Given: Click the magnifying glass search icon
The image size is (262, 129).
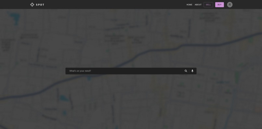Looking at the screenshot, I should click(x=186, y=71).
